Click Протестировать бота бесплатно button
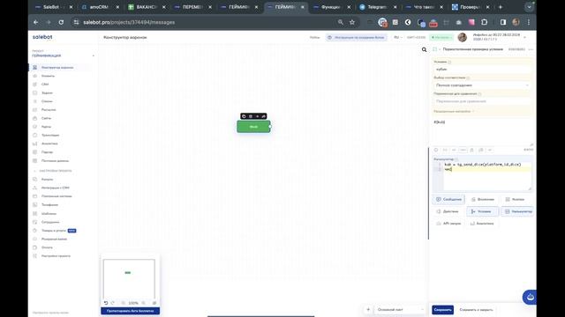The image size is (565, 317). (131, 311)
